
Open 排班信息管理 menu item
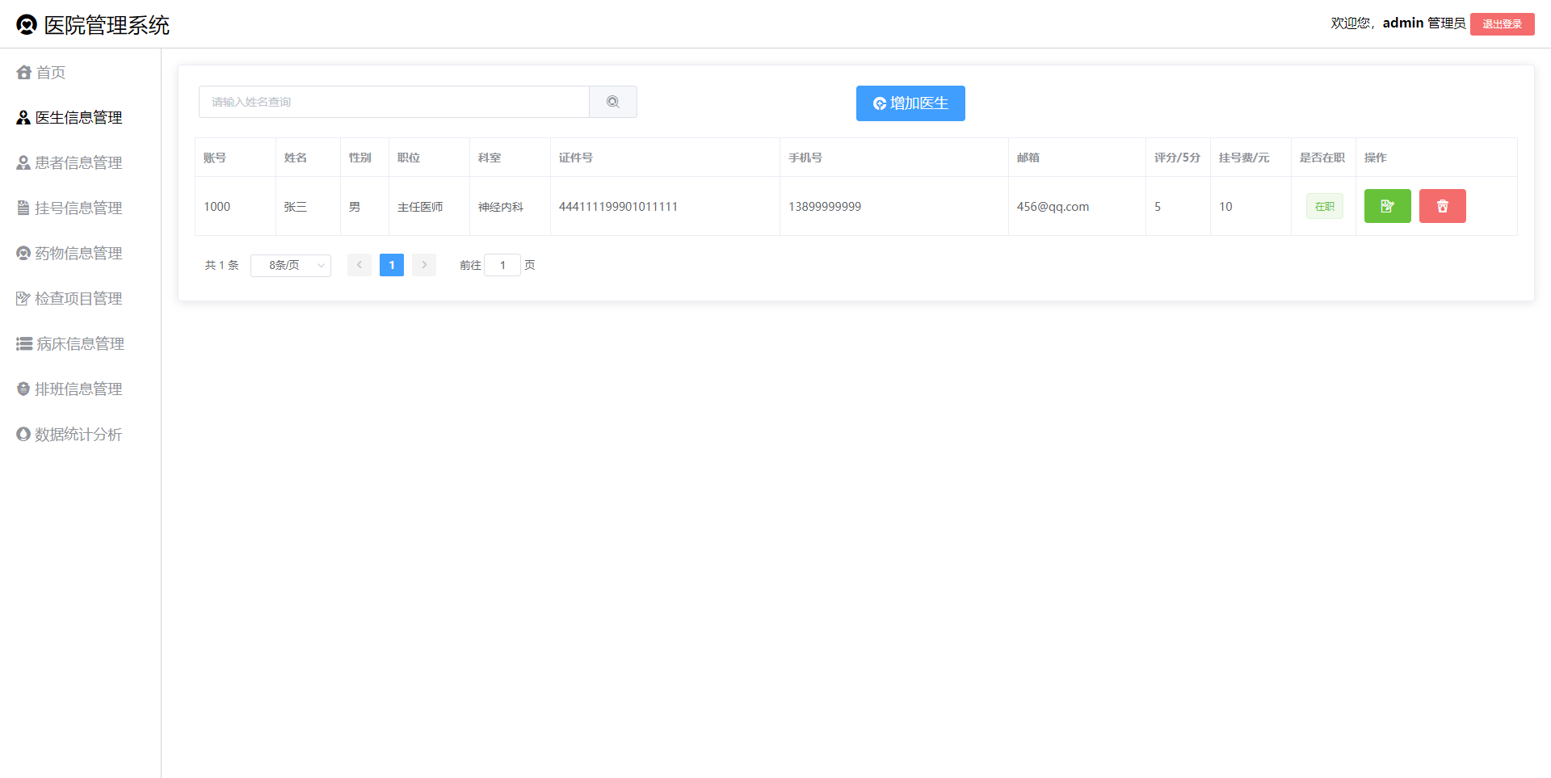click(x=81, y=389)
